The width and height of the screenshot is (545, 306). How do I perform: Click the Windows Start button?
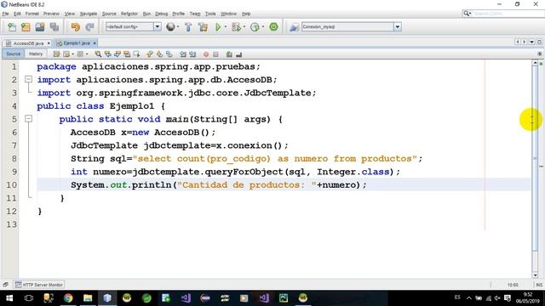pos(9,298)
